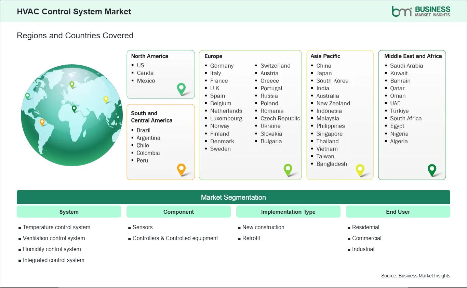This screenshot has width=467, height=288.
Task: Click the Source: Business Market Insights text
Action: pos(415,276)
